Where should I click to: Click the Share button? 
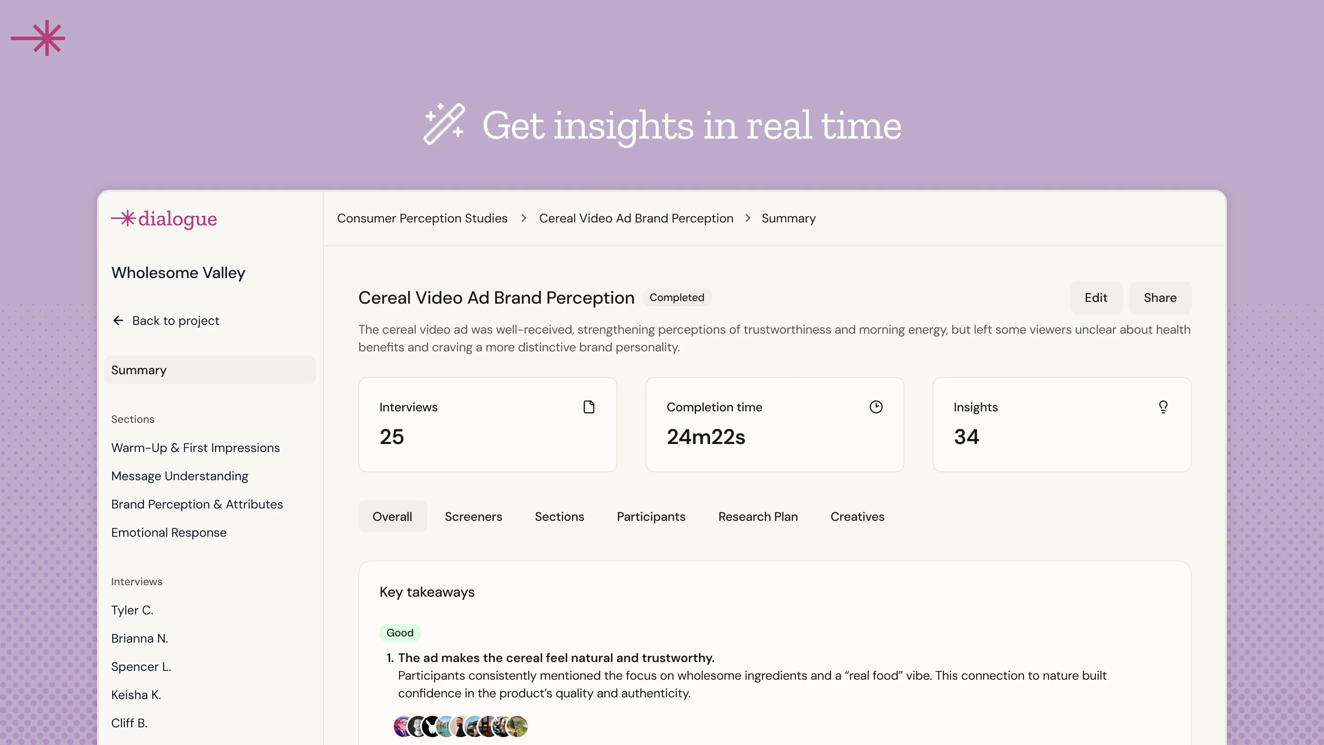pyautogui.click(x=1159, y=297)
